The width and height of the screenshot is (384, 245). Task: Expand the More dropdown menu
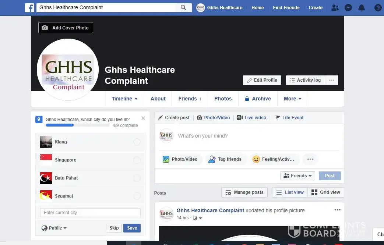(292, 99)
